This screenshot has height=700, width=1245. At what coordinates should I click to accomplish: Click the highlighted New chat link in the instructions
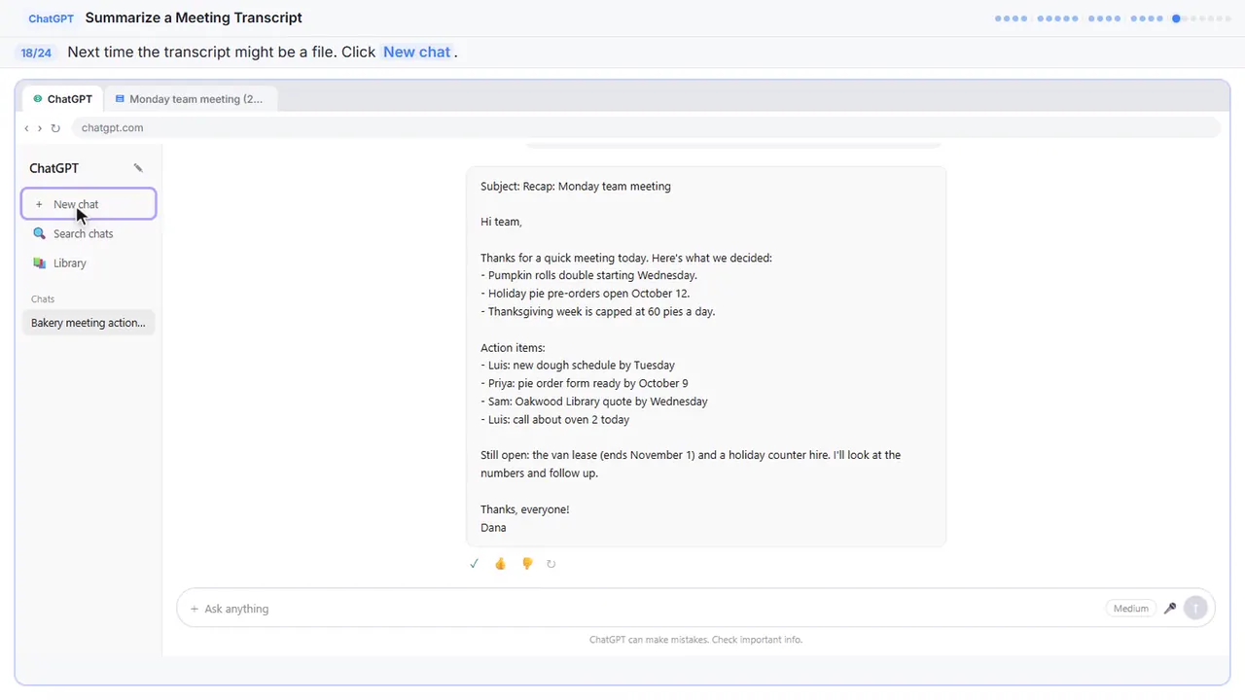[x=416, y=52]
